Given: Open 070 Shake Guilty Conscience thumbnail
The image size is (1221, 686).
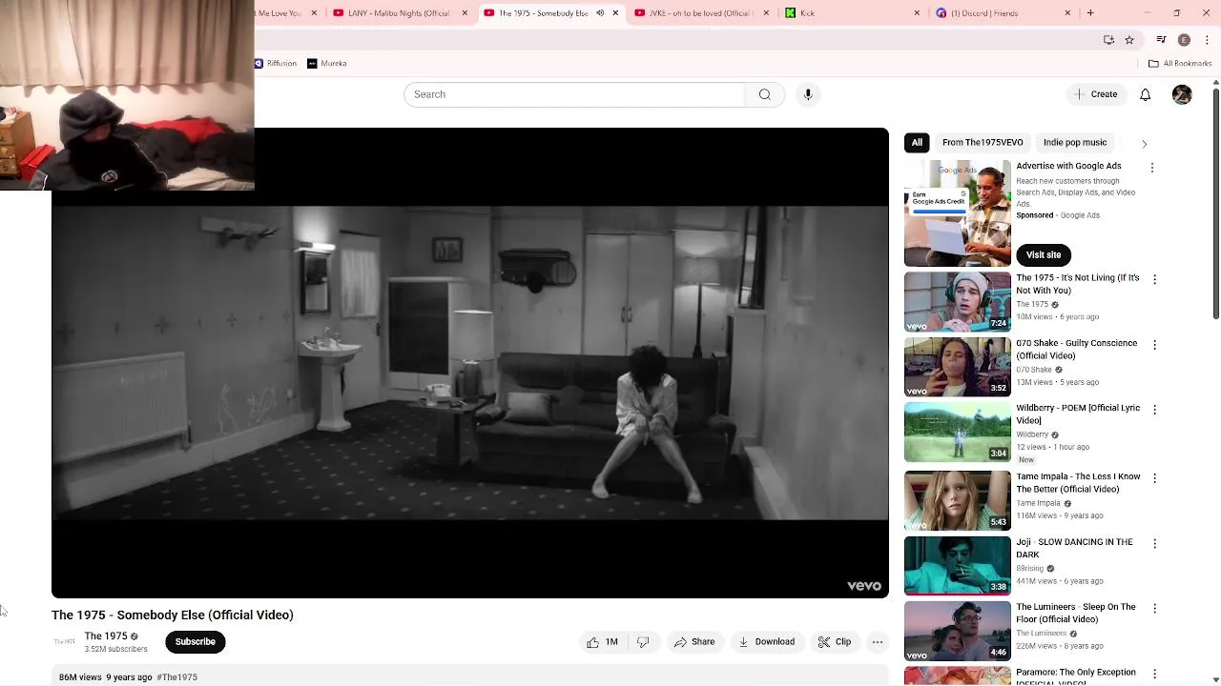Looking at the screenshot, I should tap(957, 367).
